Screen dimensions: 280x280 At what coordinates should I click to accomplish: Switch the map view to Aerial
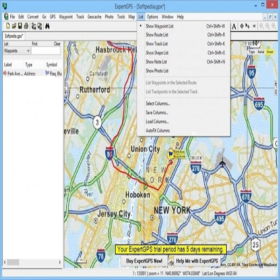coord(261,52)
